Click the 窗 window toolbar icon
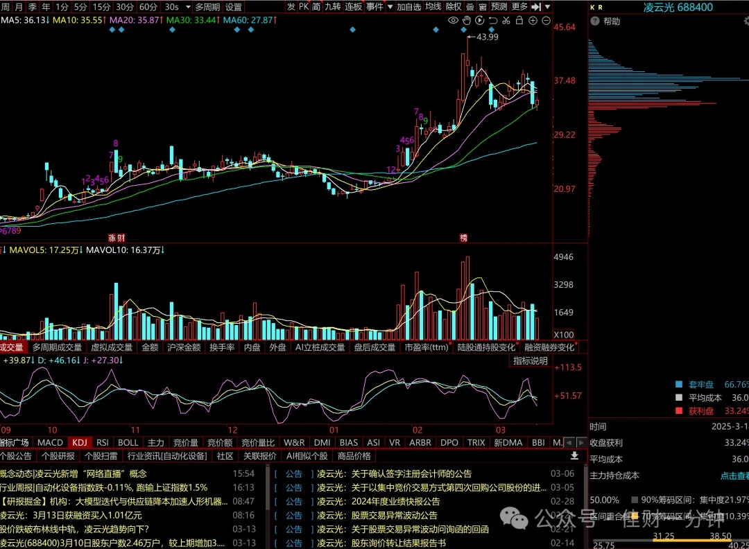 (483, 7)
